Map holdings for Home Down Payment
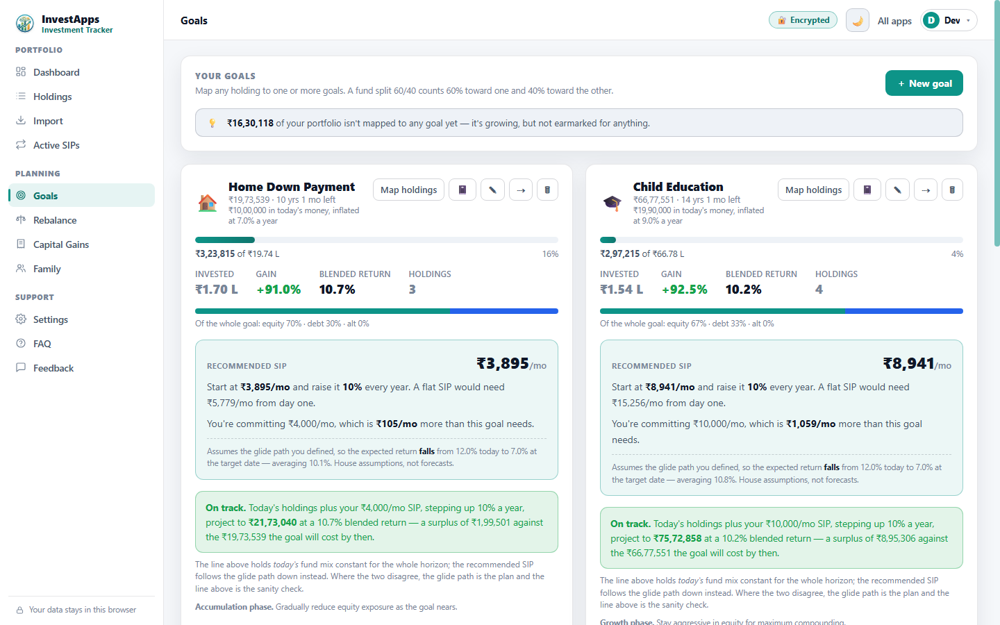Screen dimensions: 1000x625 (409, 190)
